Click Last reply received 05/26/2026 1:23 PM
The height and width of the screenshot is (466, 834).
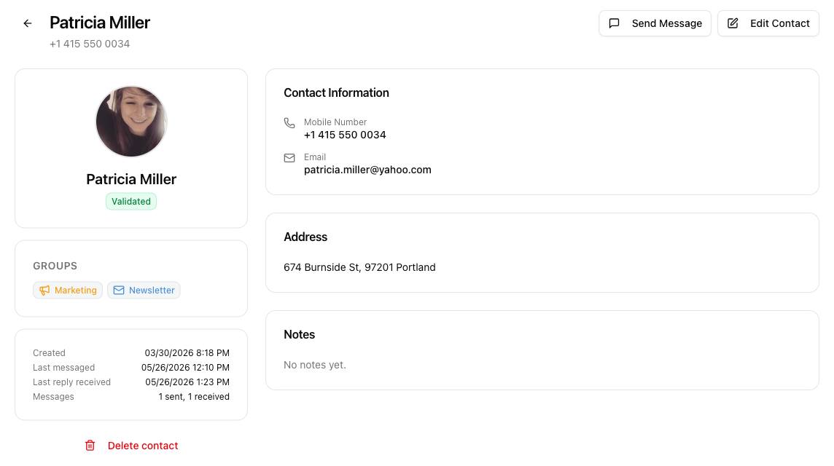[x=187, y=382]
